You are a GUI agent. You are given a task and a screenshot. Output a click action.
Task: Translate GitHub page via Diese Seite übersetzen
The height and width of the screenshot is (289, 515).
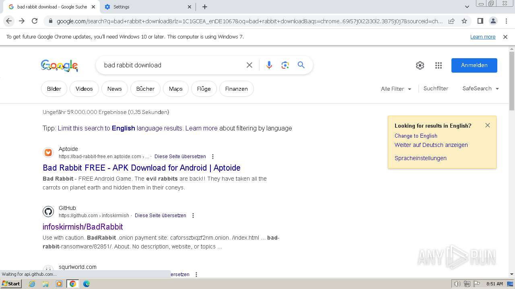tap(161, 216)
